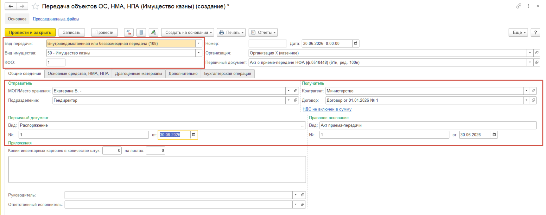
Task: Expand the Подразделение dropdown arrow
Action: [289, 100]
